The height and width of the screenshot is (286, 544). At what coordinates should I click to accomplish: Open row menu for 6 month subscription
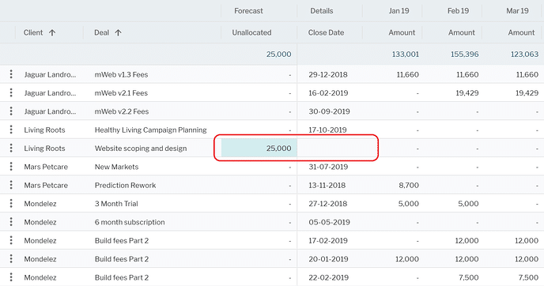pos(11,222)
